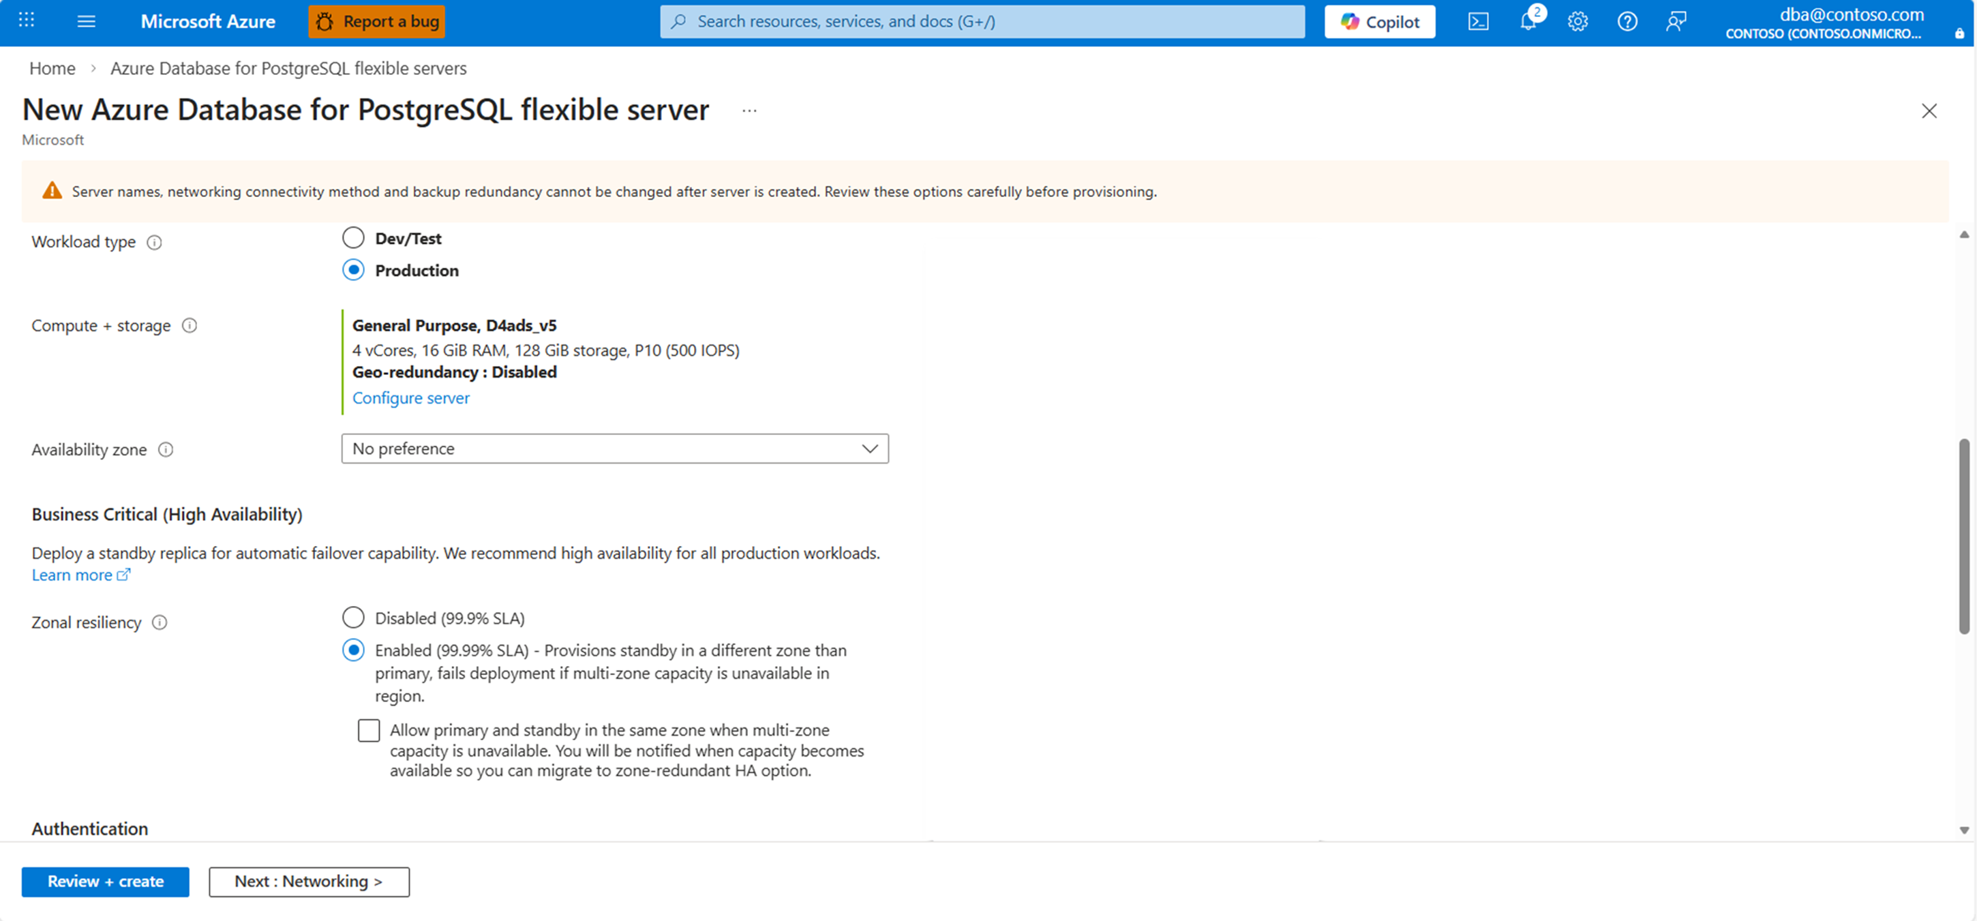Viewport: 1977px width, 921px height.
Task: Open the ellipsis more options beside title
Action: point(749,111)
